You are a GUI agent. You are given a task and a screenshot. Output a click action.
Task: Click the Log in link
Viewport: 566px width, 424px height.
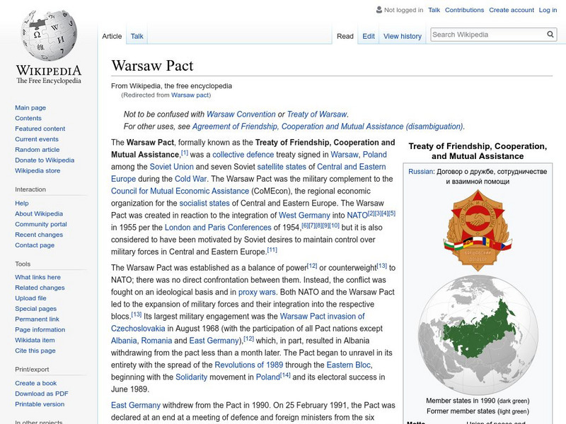click(x=548, y=10)
